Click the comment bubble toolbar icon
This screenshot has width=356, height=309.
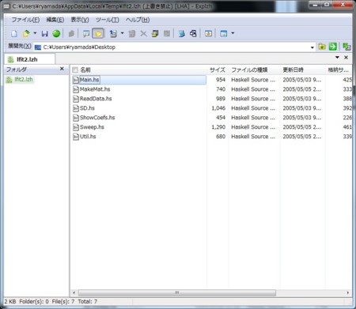[x=86, y=33]
